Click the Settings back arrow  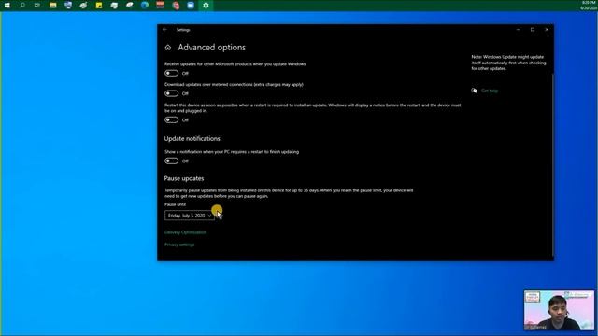tap(164, 30)
